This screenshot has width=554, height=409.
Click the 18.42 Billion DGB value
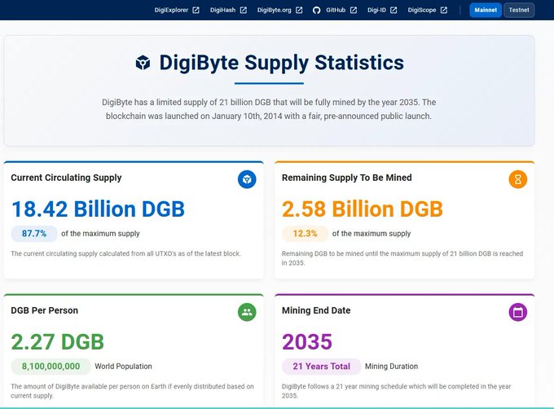click(x=99, y=209)
